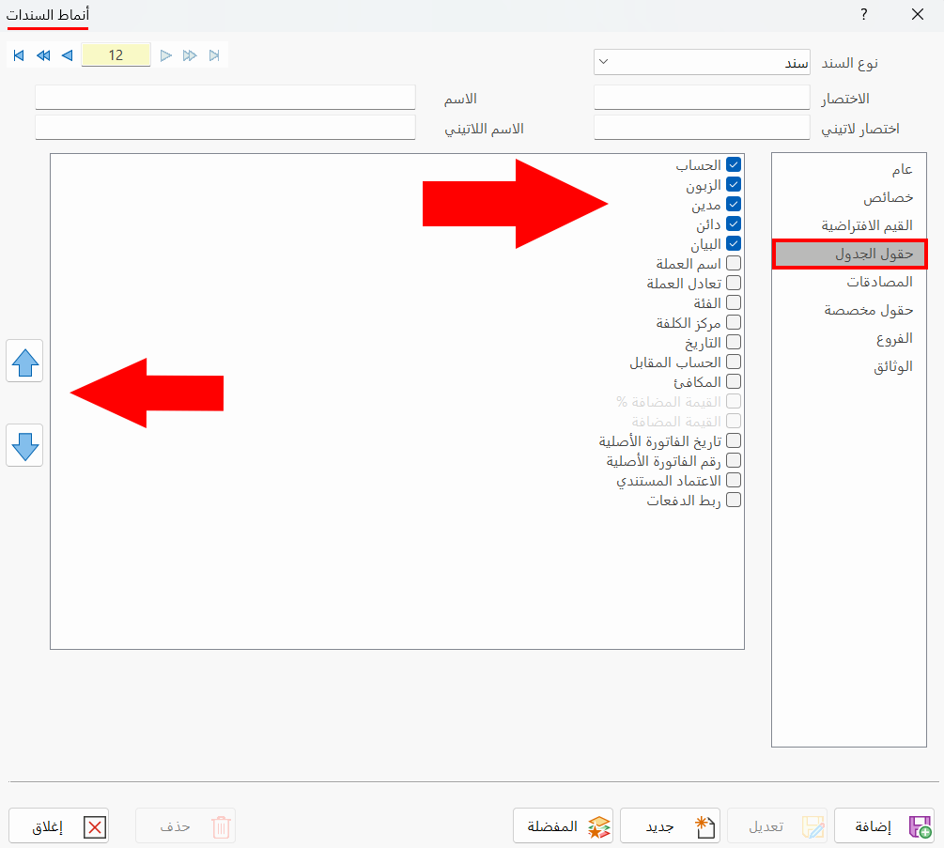Move selected field down with blue arrow
Screen dimensions: 944x848
tap(24, 445)
